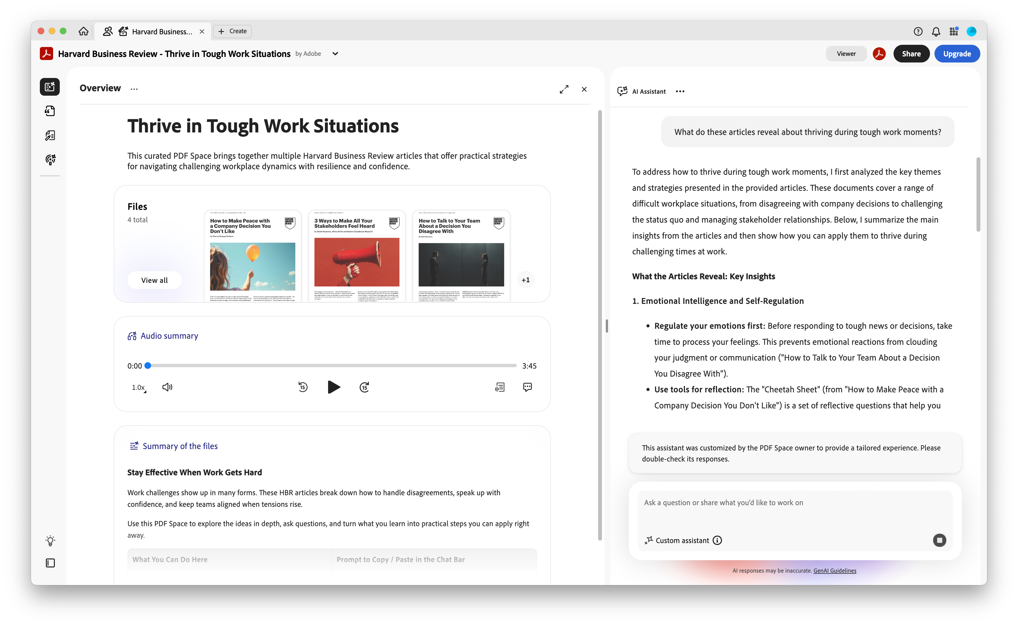Open '3 Ways to Make All Your Stakeholders' thumbnail
The image size is (1018, 626).
[357, 256]
